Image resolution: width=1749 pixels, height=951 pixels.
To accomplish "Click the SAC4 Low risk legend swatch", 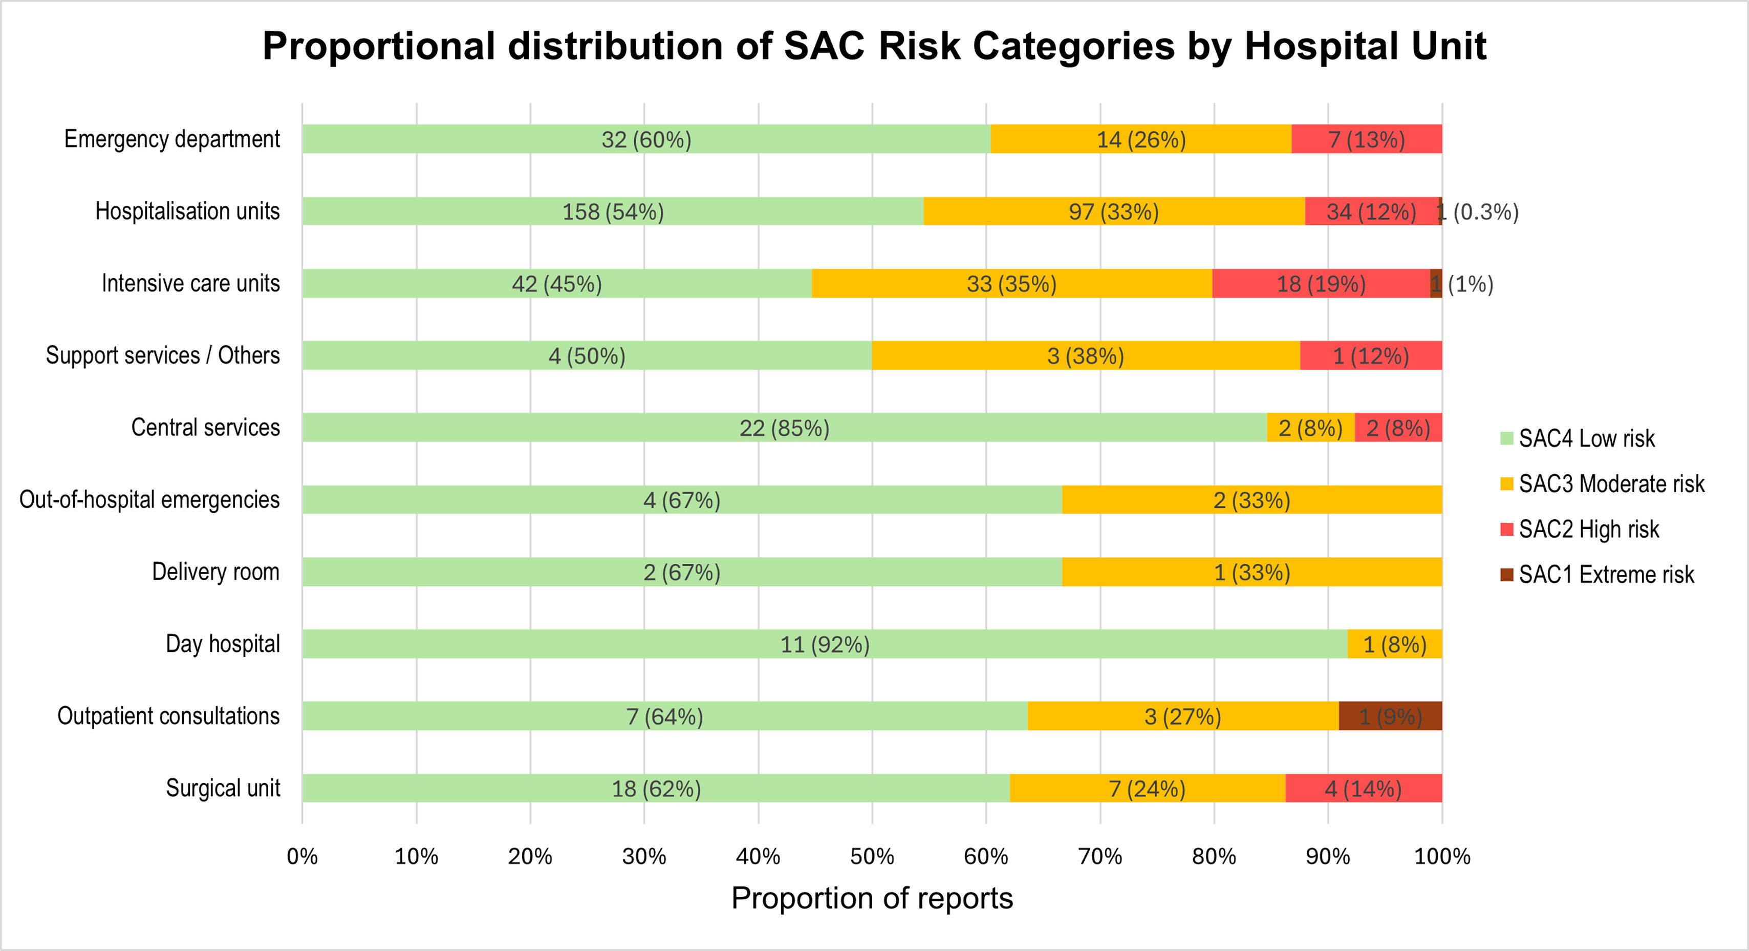I will click(x=1506, y=438).
